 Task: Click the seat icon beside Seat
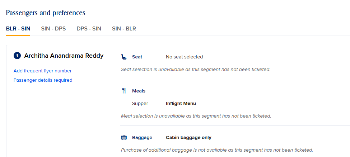coord(123,57)
